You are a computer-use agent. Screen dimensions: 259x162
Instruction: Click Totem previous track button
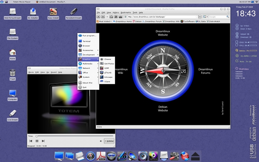(31, 141)
